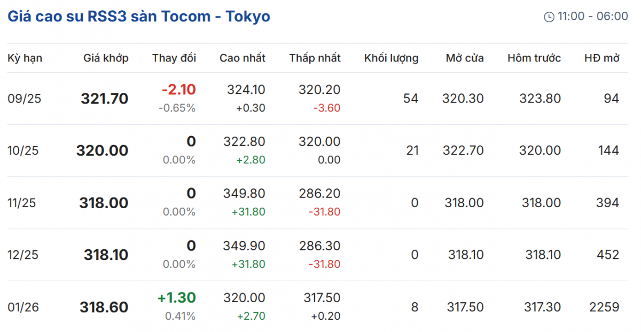
Task: Click the Tocom - Tokyo rubber price title
Action: (139, 17)
